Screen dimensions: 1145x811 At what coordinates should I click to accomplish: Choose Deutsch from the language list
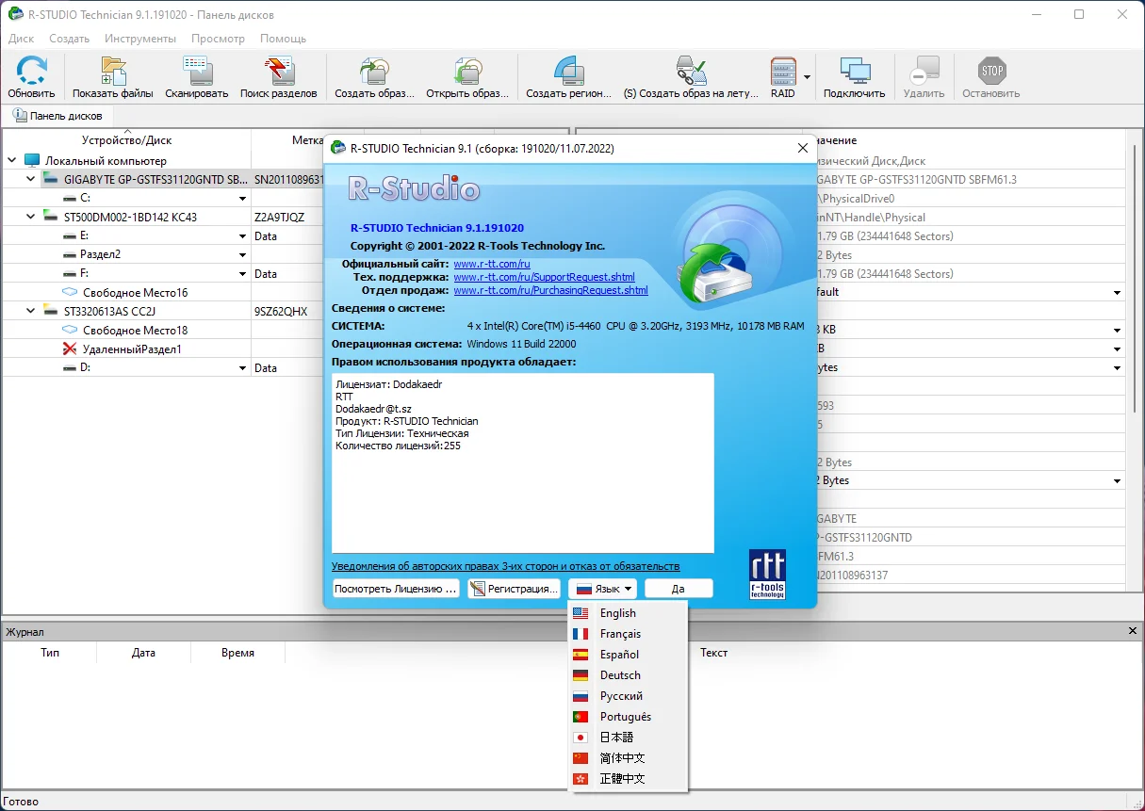[629, 675]
